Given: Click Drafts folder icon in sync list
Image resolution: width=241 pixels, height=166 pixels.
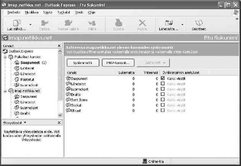Looking at the screenshot, I should click(x=68, y=94).
